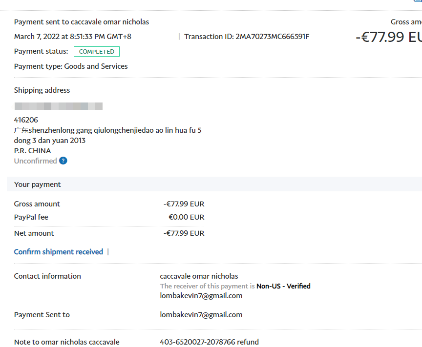
Task: Click the Payment Sent to email address
Action: pos(201,315)
